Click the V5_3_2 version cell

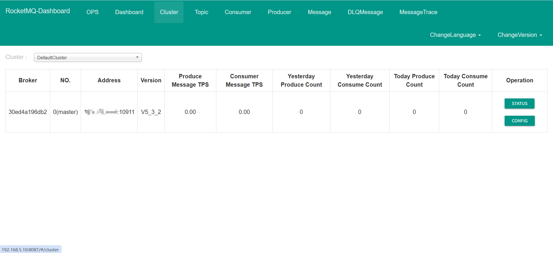pos(151,112)
